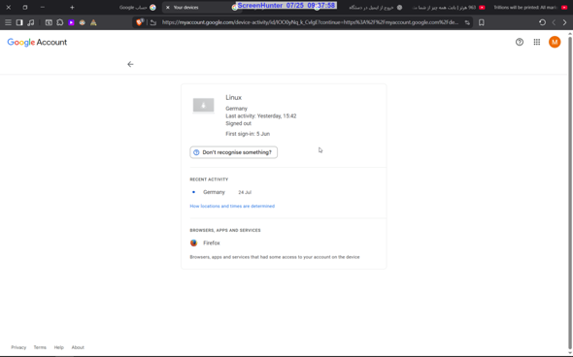Open the Help footer link

59,347
